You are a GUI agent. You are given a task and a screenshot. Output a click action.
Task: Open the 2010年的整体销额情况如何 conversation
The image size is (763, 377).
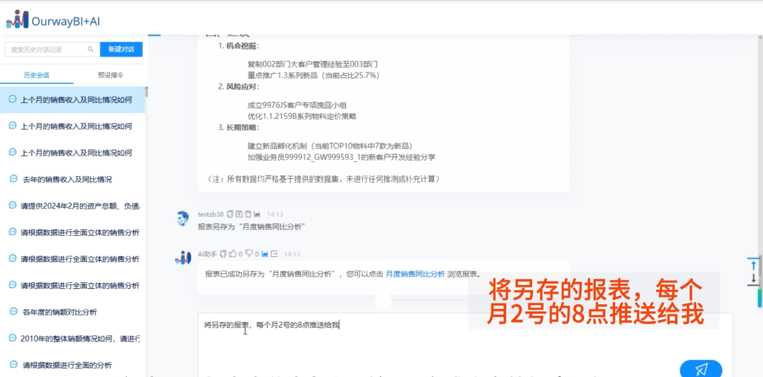[73, 338]
